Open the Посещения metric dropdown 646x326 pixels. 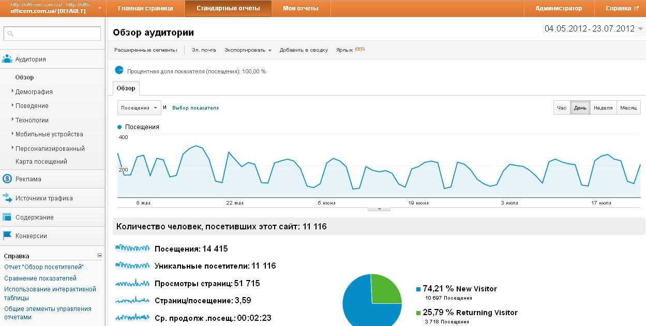click(x=140, y=107)
